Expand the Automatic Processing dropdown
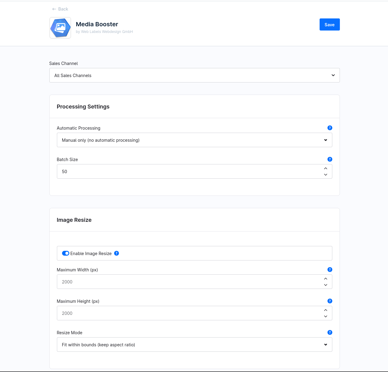This screenshot has width=388, height=372. point(194,140)
